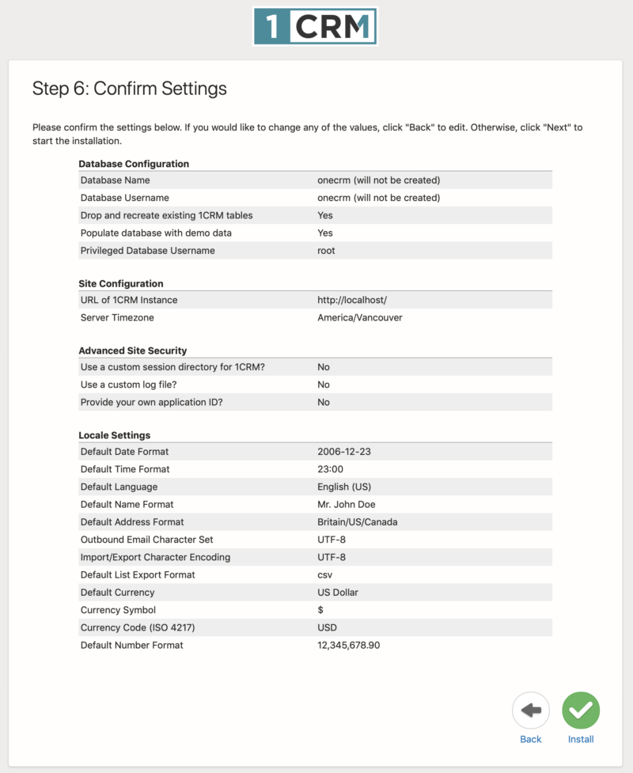Click the arrow inside the Back circle
Screen dimensions: 633x773
tap(530, 710)
